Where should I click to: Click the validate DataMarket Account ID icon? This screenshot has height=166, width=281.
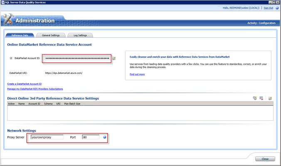point(114,59)
